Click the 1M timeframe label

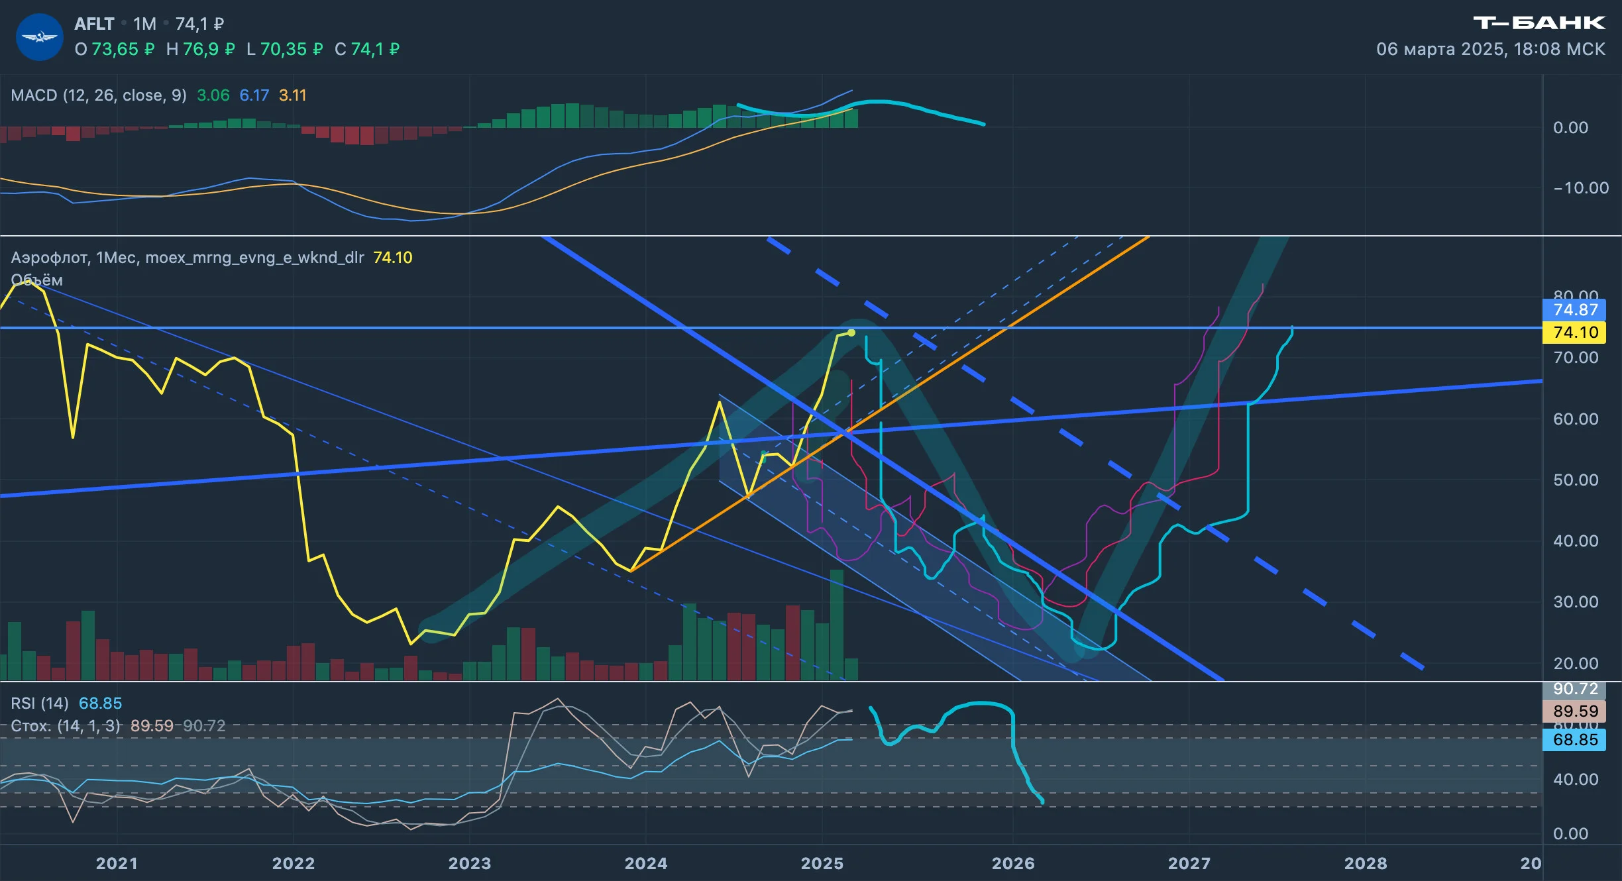(144, 24)
